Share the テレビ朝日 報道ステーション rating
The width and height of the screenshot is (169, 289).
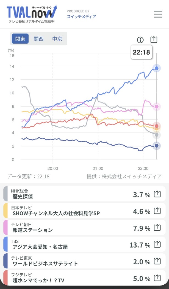point(157,228)
